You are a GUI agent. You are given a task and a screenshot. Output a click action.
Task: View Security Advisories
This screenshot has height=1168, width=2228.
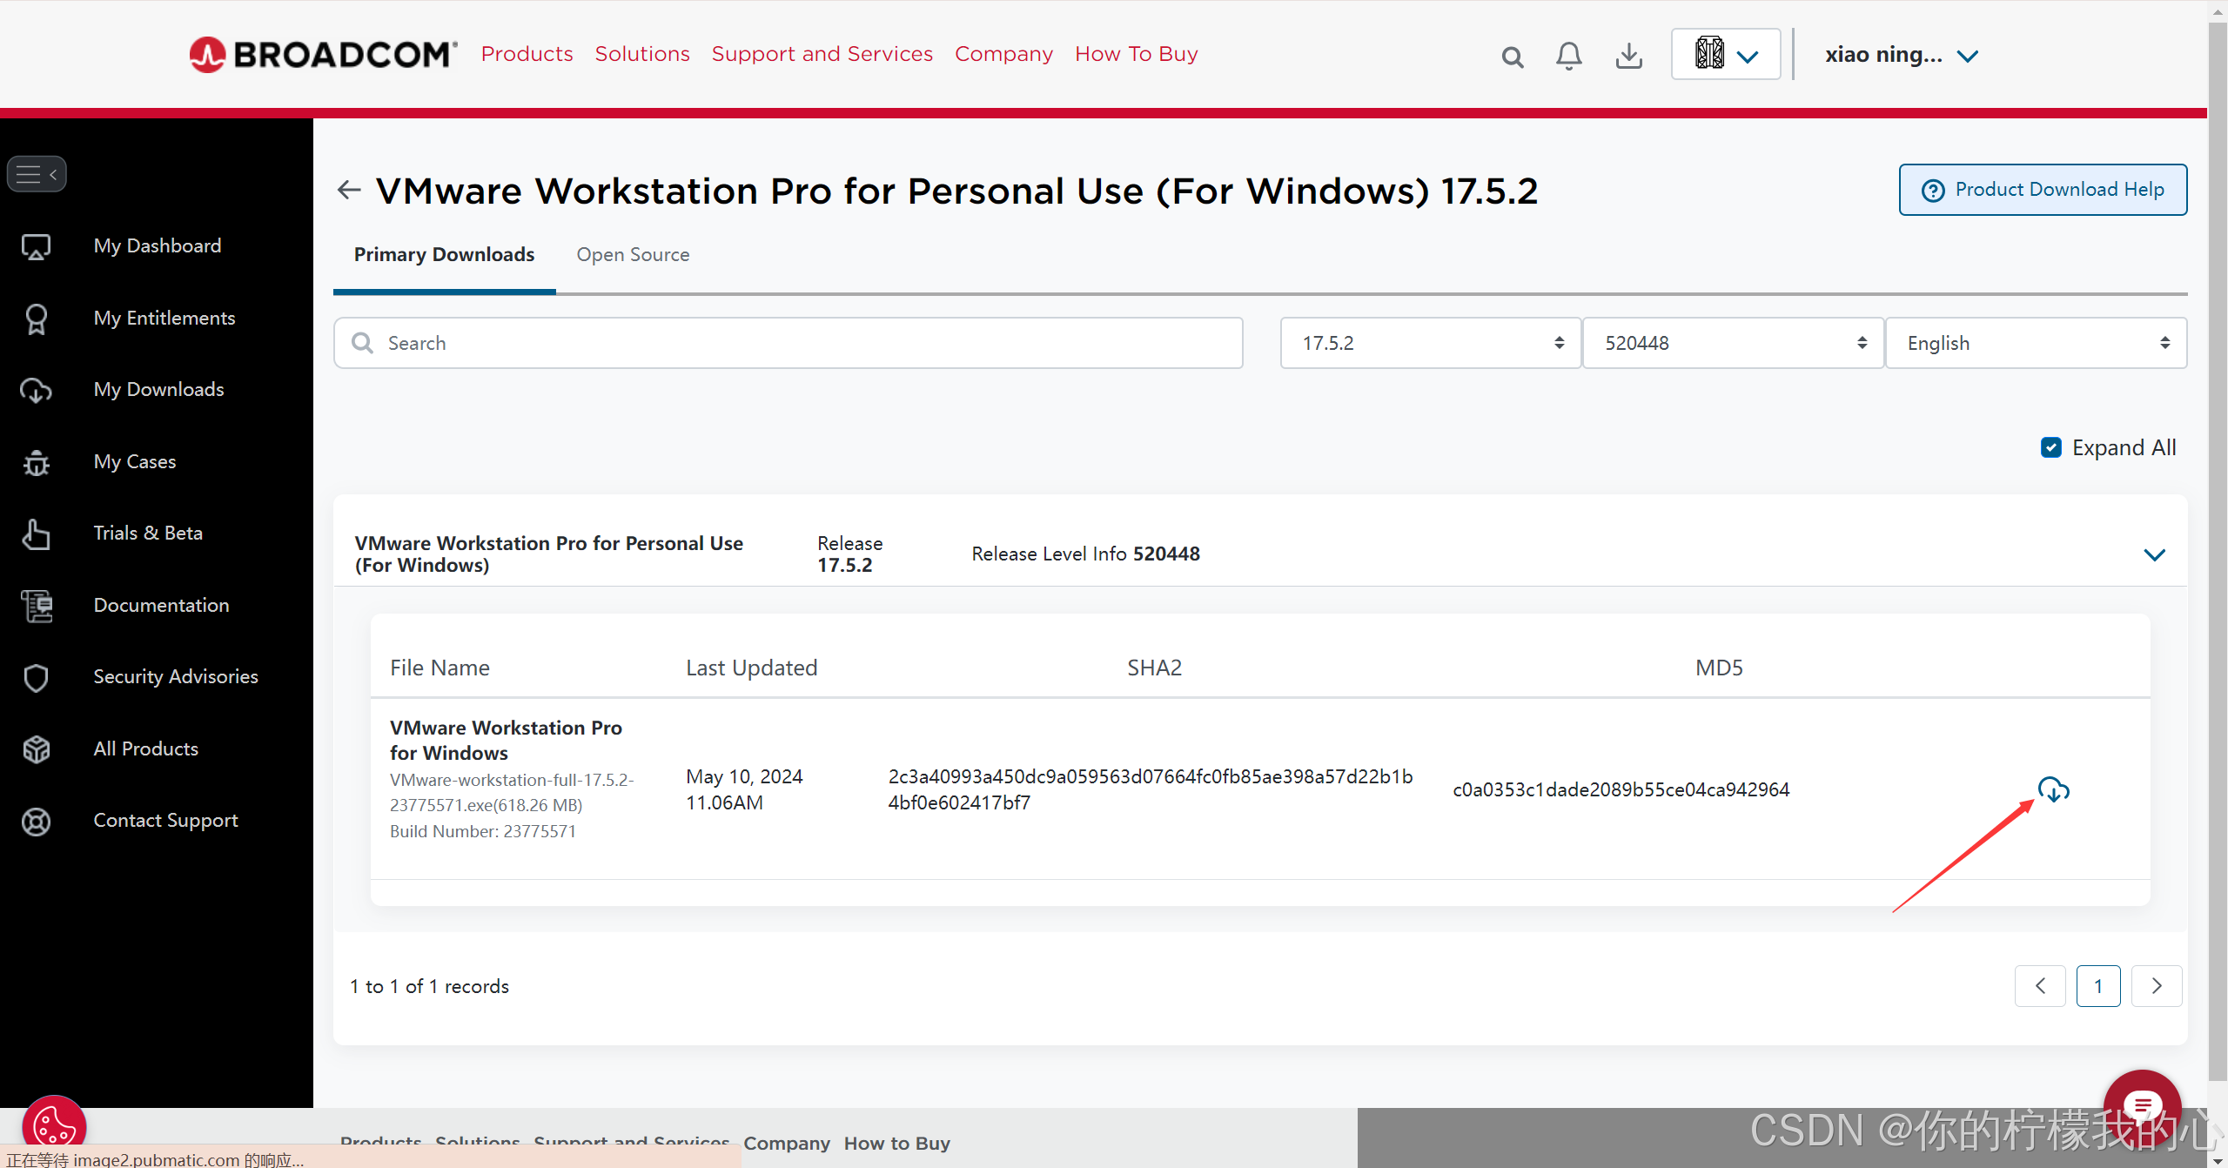pos(176,677)
